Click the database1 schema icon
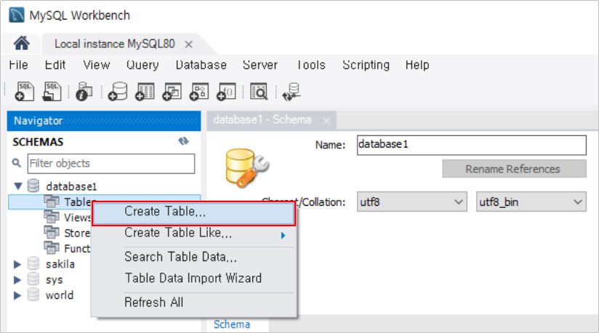This screenshot has width=599, height=333. click(x=33, y=186)
